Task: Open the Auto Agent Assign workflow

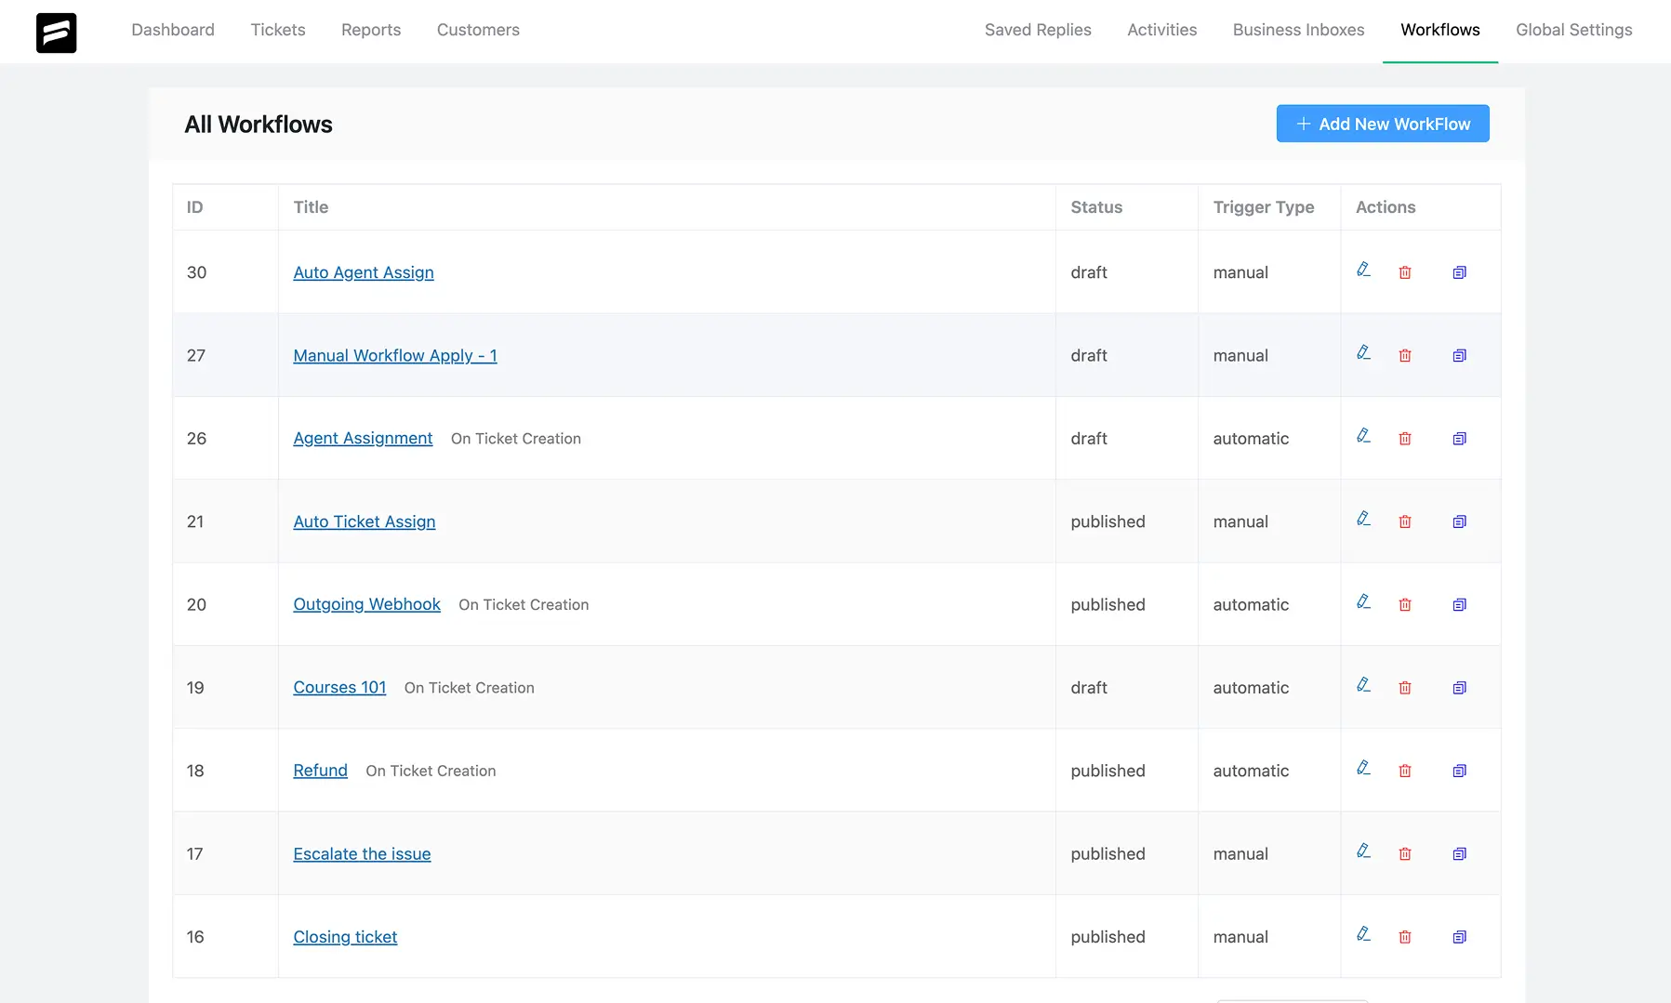Action: pyautogui.click(x=363, y=271)
